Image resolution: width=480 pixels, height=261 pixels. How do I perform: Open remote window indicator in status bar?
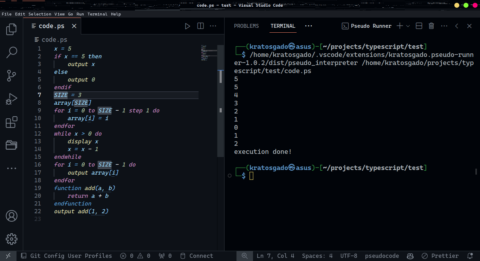8,256
